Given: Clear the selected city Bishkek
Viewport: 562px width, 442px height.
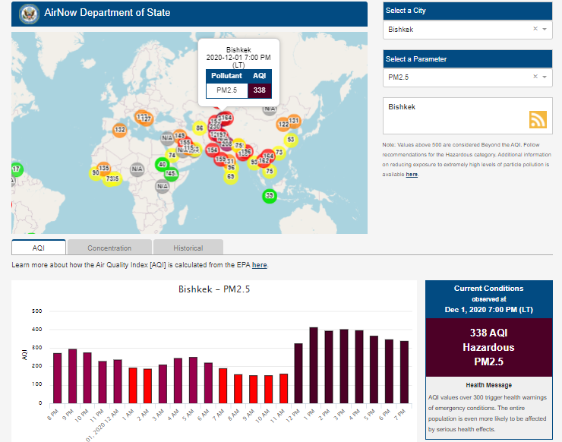Looking at the screenshot, I should (x=535, y=29).
